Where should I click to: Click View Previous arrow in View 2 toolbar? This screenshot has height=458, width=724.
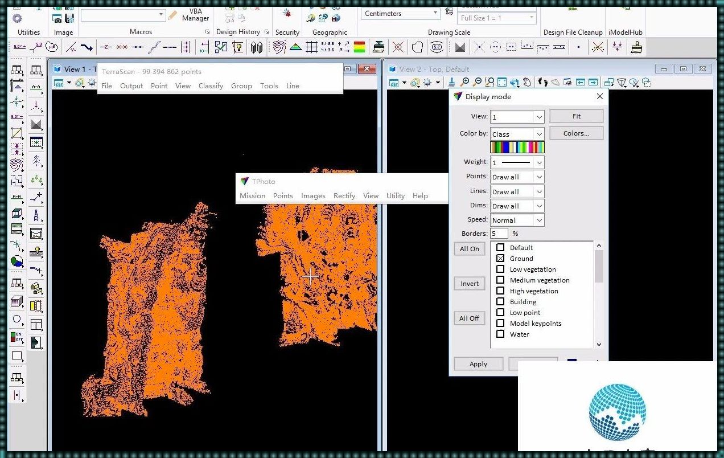click(581, 83)
